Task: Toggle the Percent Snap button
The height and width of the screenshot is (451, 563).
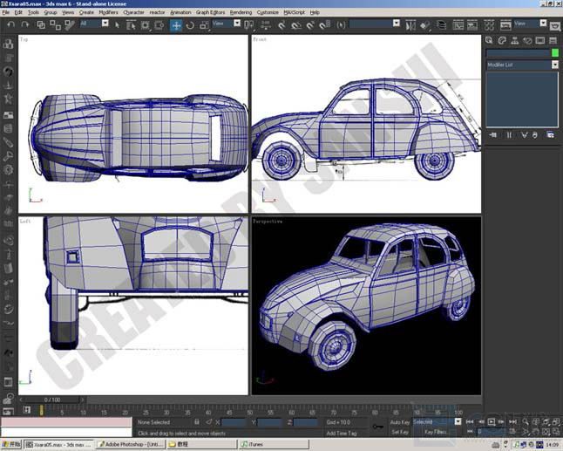Action: point(310,24)
